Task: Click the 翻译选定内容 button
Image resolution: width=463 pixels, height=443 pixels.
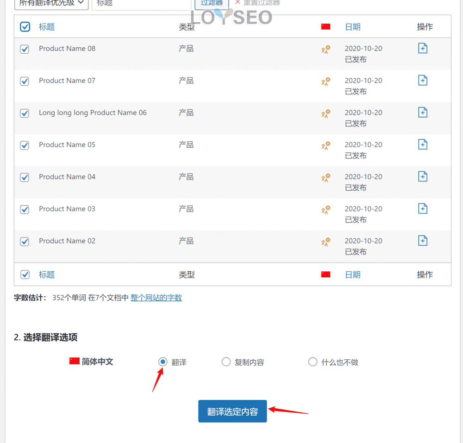Action: click(x=232, y=412)
